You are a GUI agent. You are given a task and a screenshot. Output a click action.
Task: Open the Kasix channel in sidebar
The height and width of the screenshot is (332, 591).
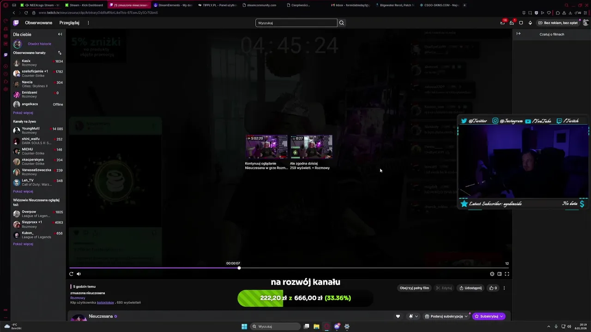pyautogui.click(x=38, y=63)
